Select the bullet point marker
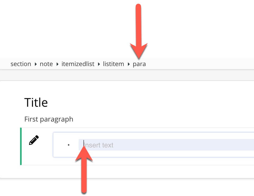Image resolution: width=254 pixels, height=196 pixels. [x=68, y=145]
